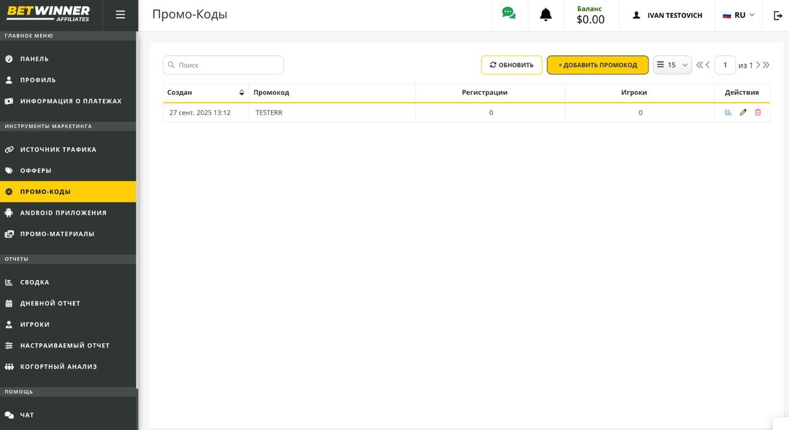
Task: Click inside the Поиск search field
Action: click(223, 64)
